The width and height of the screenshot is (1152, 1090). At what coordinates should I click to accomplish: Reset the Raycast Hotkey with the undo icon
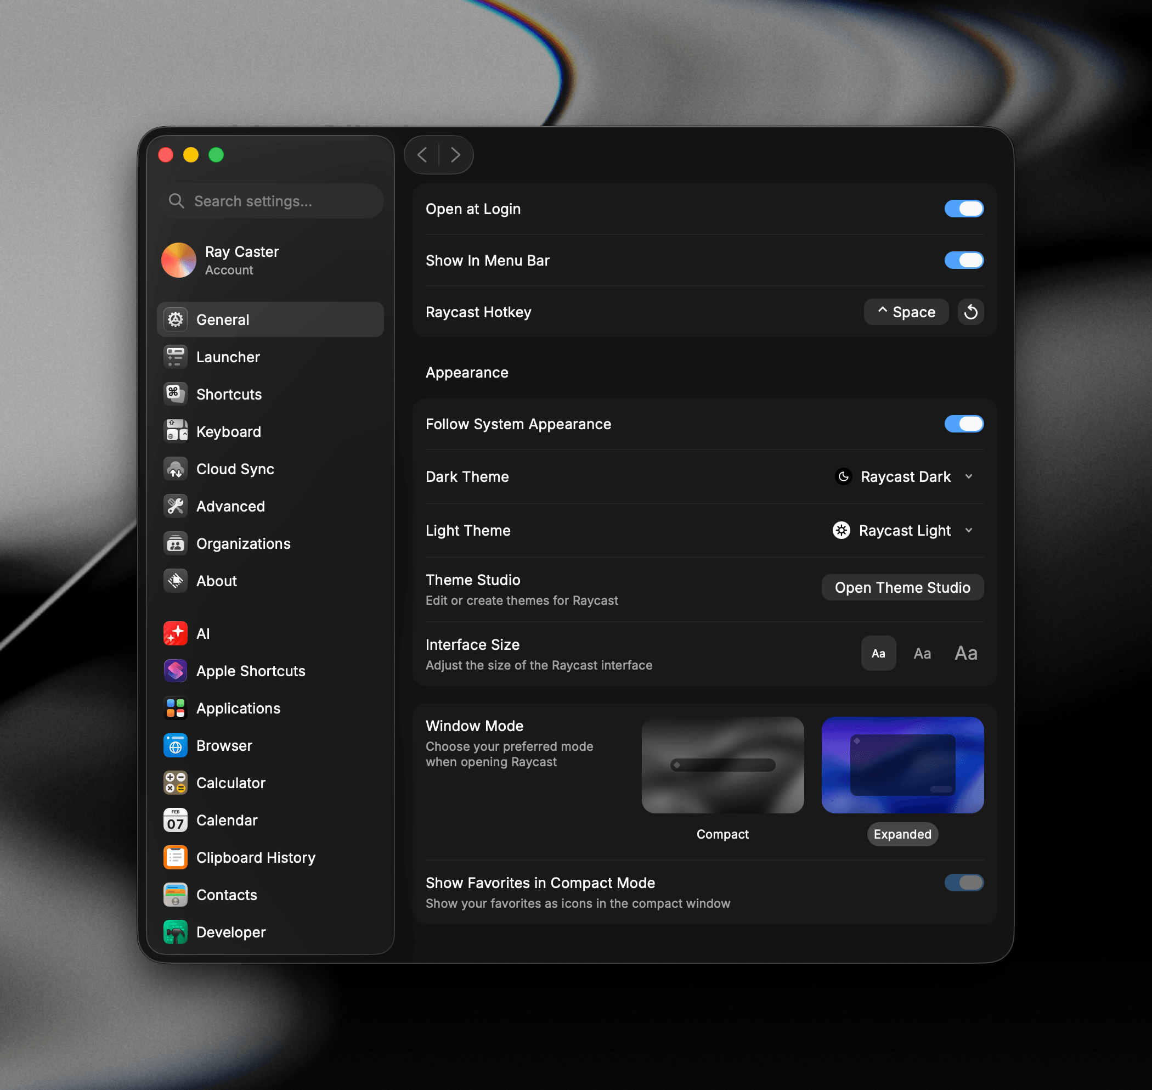coord(970,312)
